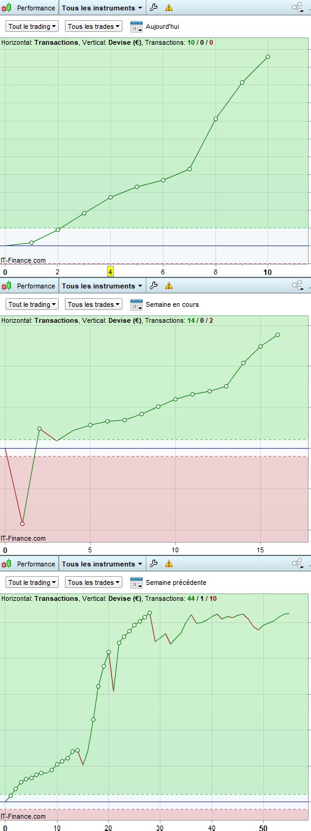Click x-axis label 50 in the Semaine précédente chart
Viewport: 311px width, 831px height.
point(263,827)
